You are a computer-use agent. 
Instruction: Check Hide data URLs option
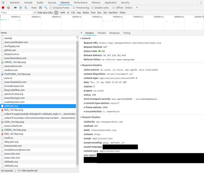(x=35, y=13)
